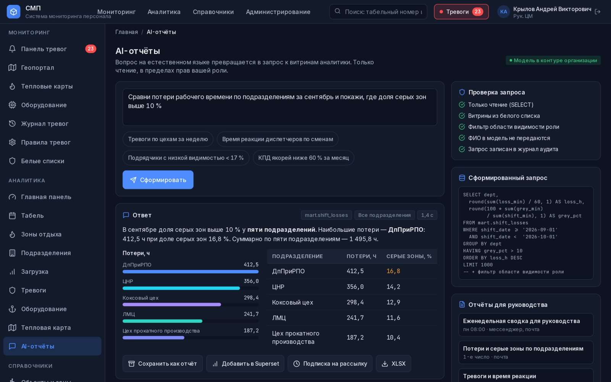Open the Администрирование top menu
The image size is (611, 382).
pos(278,12)
